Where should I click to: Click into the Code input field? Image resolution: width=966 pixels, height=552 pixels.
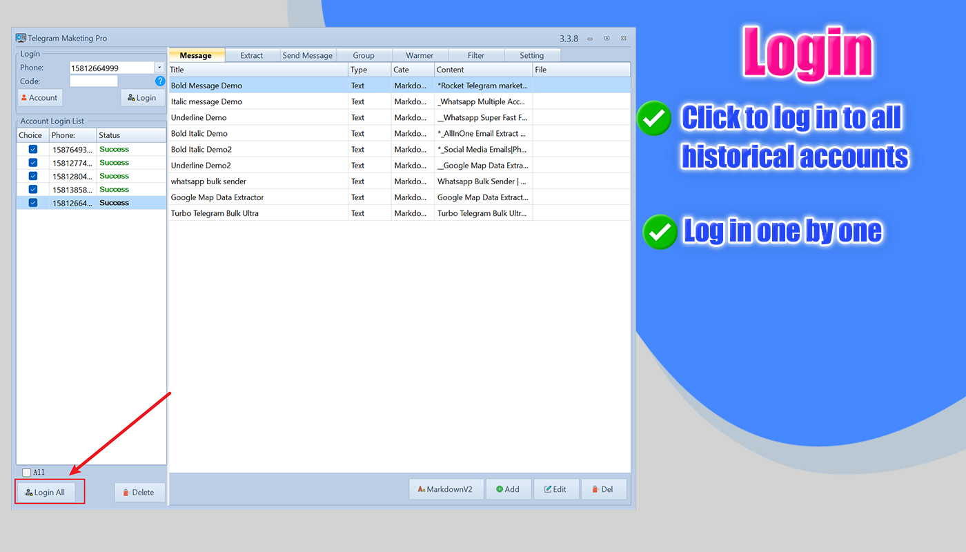pos(94,81)
